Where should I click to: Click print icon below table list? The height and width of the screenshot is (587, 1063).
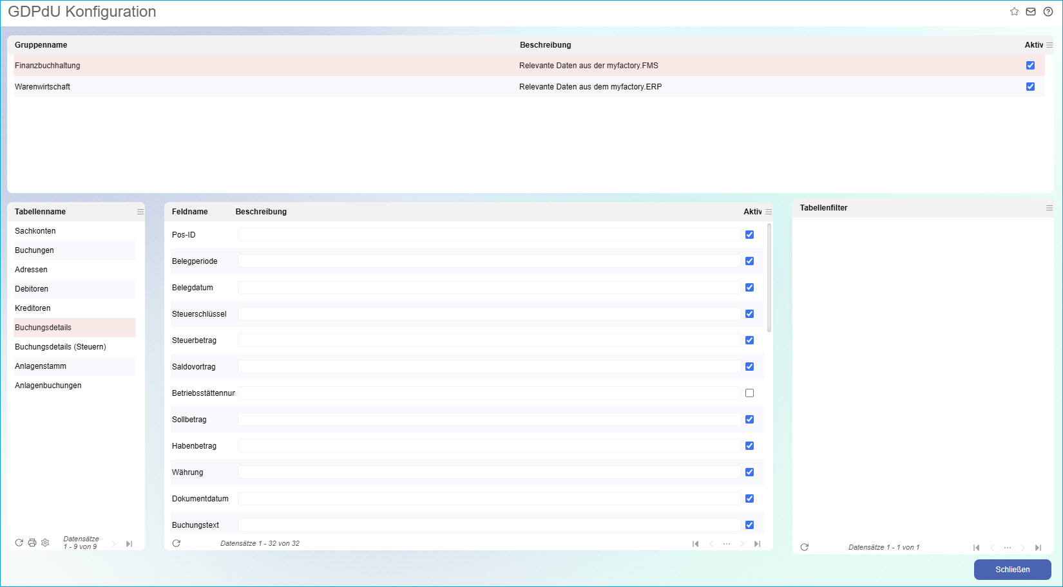click(32, 543)
